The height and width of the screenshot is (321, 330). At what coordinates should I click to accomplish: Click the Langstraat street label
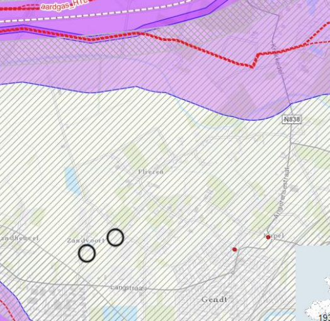(x=128, y=288)
